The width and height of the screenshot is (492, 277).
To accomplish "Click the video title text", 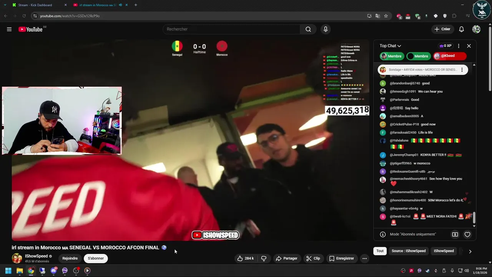I will coord(85,248).
